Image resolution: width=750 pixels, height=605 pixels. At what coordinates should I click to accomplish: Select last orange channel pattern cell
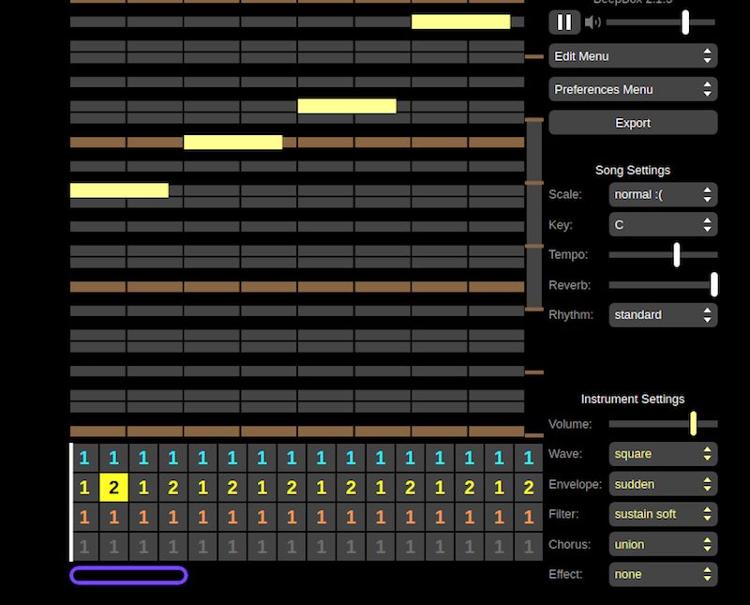tap(529, 517)
